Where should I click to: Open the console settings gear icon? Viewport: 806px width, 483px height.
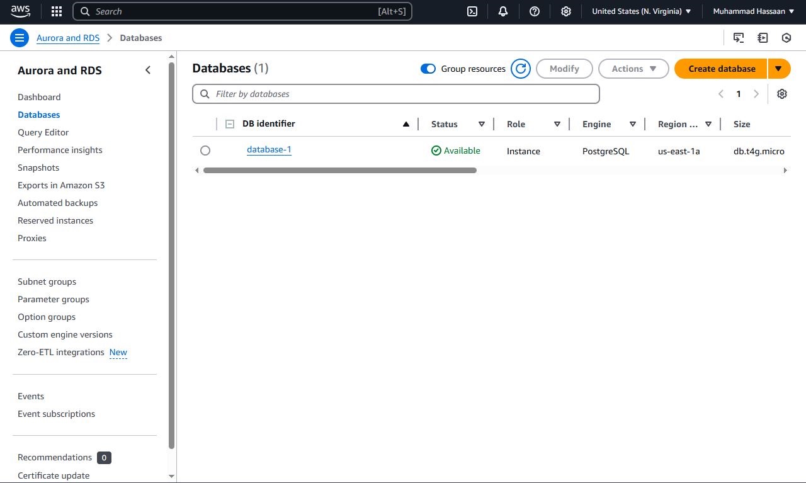(566, 11)
